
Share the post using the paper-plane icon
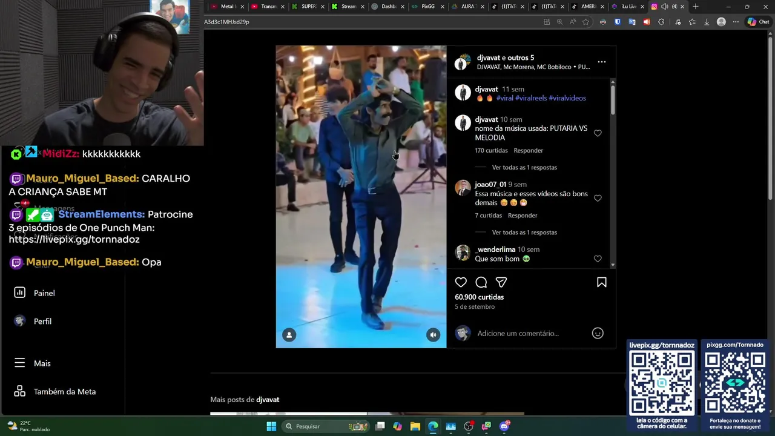tap(501, 282)
